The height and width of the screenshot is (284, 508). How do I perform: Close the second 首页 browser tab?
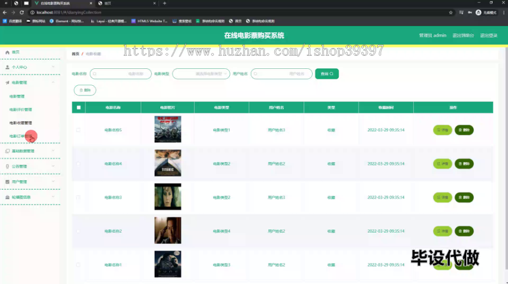[x=155, y=3]
